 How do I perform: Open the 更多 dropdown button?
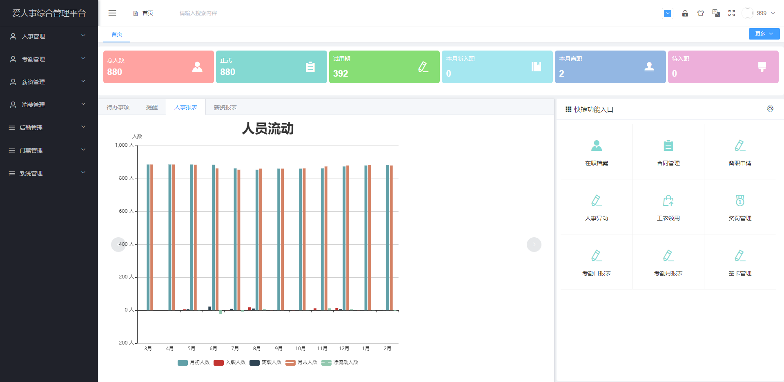coord(764,34)
